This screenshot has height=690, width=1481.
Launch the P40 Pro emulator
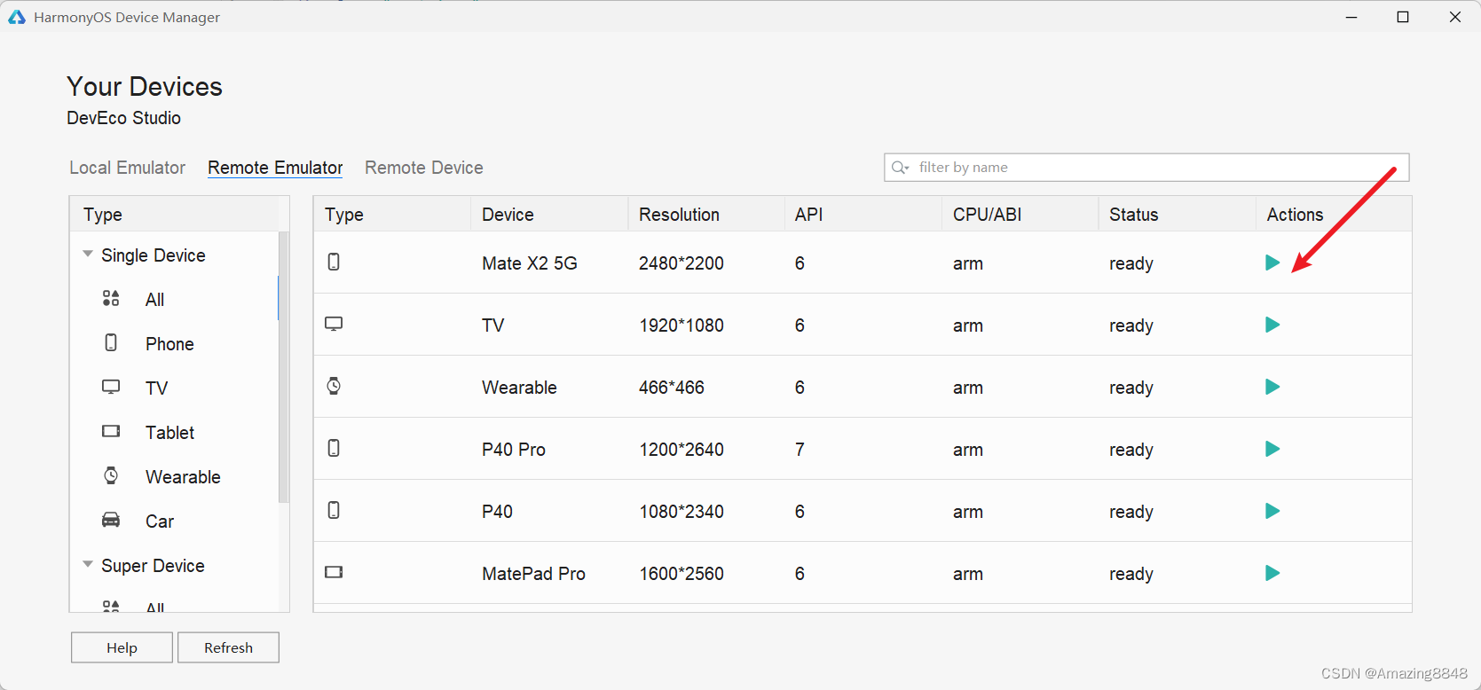tap(1272, 449)
